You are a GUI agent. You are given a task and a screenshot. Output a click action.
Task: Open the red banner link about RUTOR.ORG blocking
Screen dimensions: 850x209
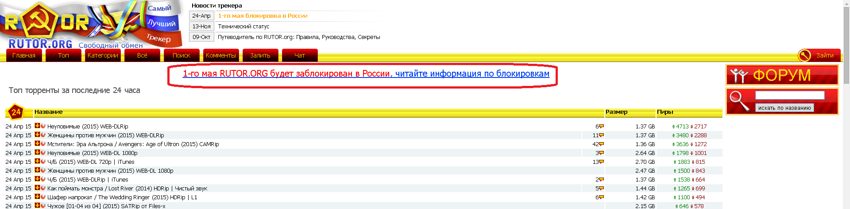[366, 74]
